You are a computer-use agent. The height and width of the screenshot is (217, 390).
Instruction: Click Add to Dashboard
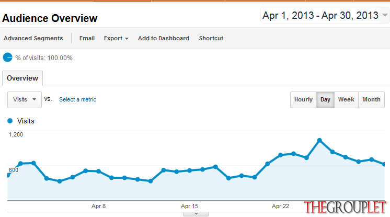tap(164, 38)
